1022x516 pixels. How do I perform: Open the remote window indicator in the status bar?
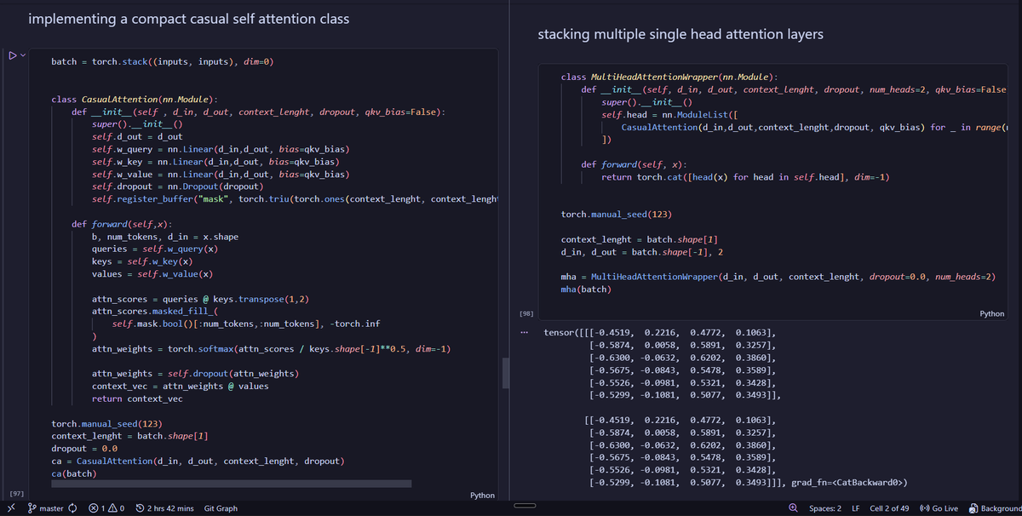click(x=12, y=508)
